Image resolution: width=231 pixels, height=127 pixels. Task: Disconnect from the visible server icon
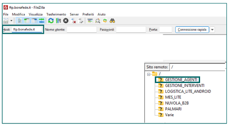click(73, 21)
